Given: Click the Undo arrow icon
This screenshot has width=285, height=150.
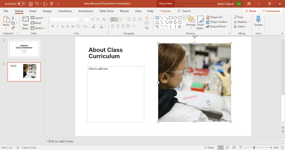Looking at the screenshot, I should click(x=37, y=4).
